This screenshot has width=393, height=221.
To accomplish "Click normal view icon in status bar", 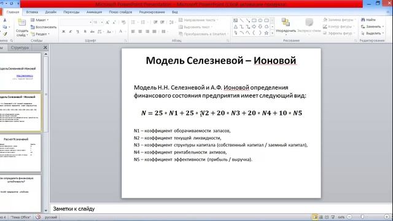I will click(x=315, y=217).
